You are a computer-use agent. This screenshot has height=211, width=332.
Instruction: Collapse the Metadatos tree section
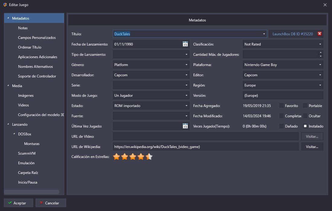point(8,18)
